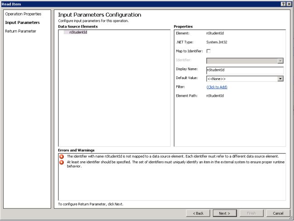Click the error icon beside the unmapped identifier message
The image size is (294, 221).
(x=62, y=156)
